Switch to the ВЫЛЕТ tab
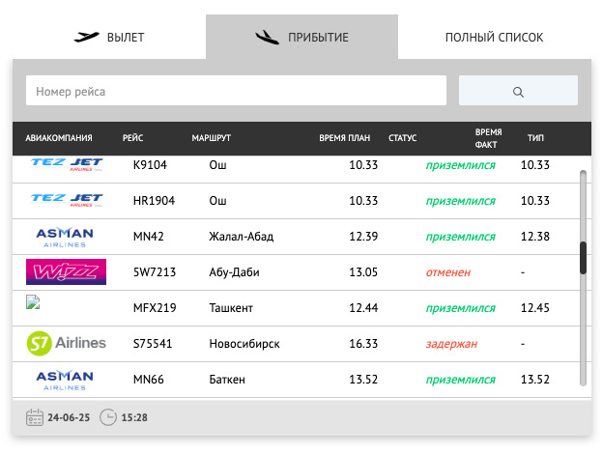The height and width of the screenshot is (454, 603). tap(109, 38)
